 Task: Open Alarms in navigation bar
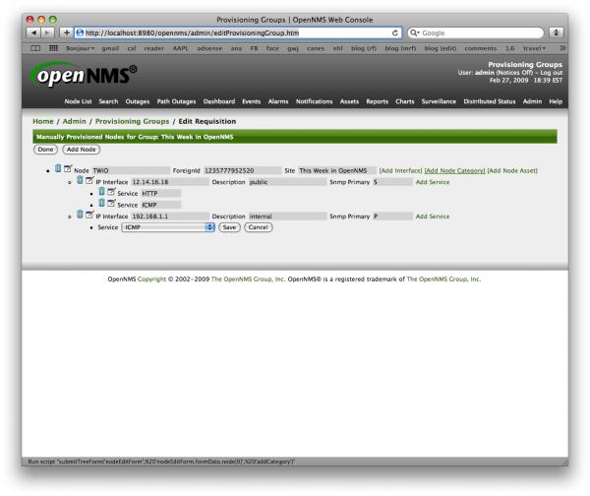coord(278,101)
